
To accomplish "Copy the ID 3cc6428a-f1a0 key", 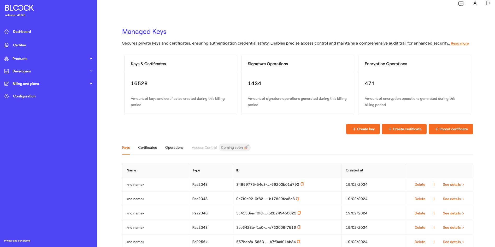I will coord(299,227).
